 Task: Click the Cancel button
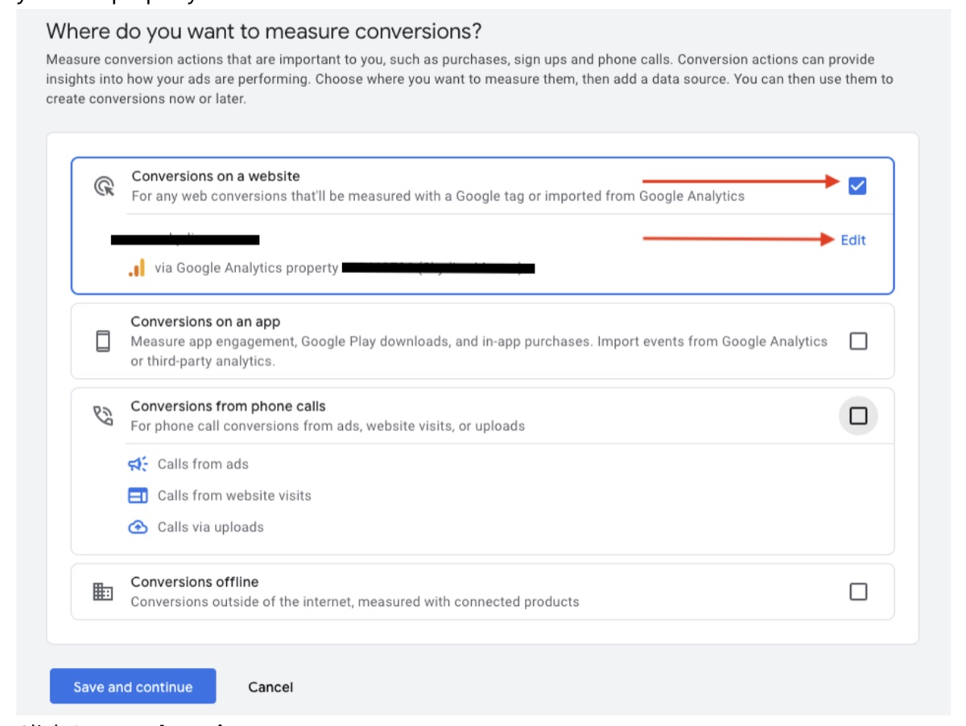[270, 687]
